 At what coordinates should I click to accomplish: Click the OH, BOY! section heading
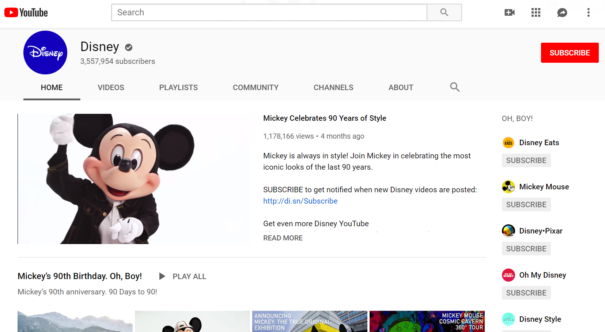click(517, 119)
